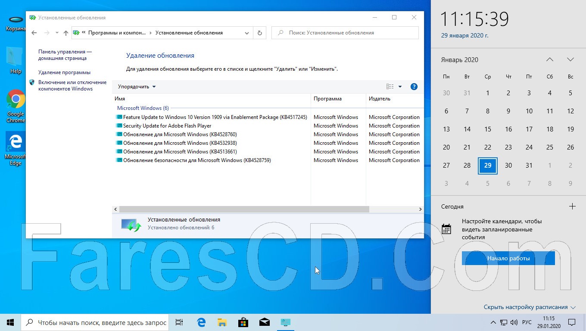586x331 pixels.
Task: Click the volume speaker tray icon
Action: coord(514,322)
